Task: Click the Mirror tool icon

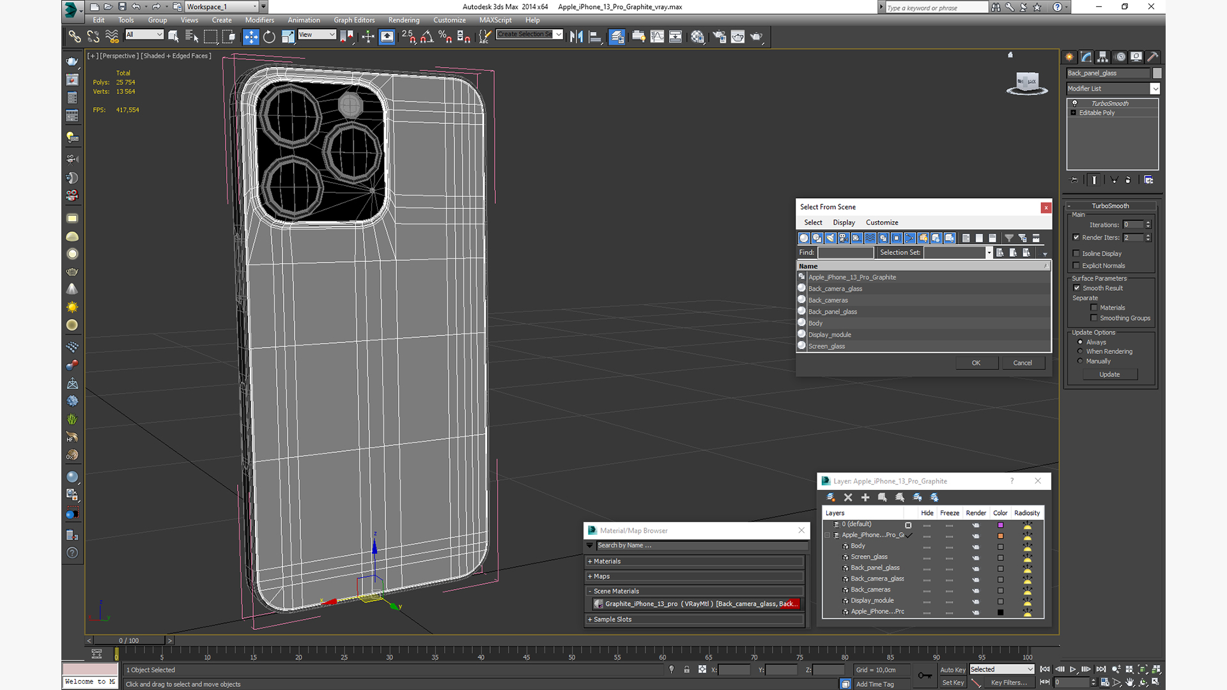Action: tap(576, 37)
